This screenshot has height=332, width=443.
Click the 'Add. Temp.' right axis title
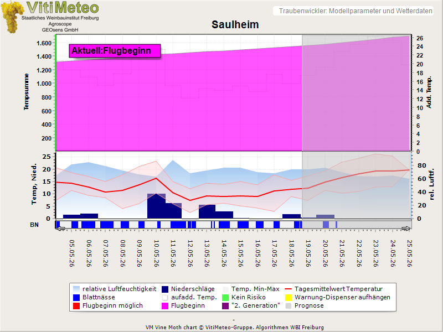click(429, 92)
